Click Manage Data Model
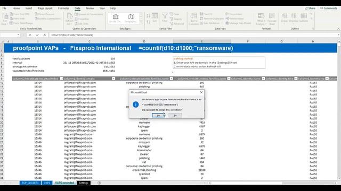 [x=238, y=23]
